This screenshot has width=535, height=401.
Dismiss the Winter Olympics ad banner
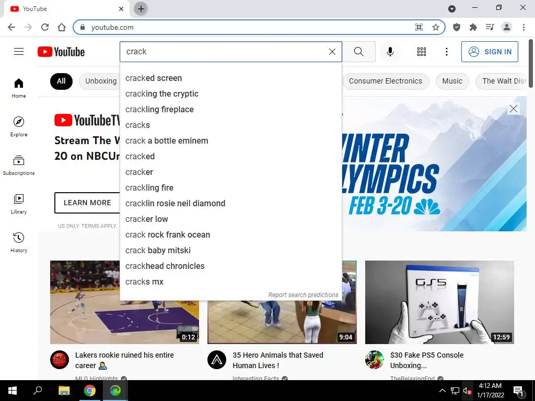click(x=513, y=109)
